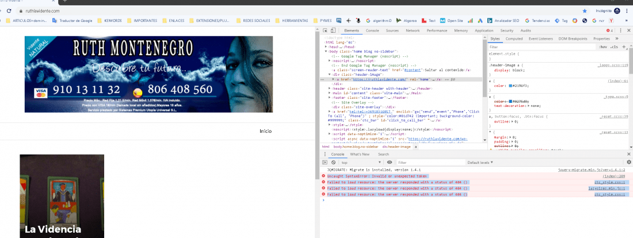Open the Tendencias bookmark

click(x=537, y=21)
